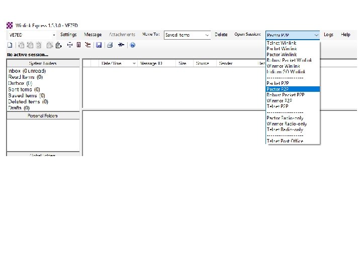
Task: Open the Attachments menu
Action: (x=122, y=35)
